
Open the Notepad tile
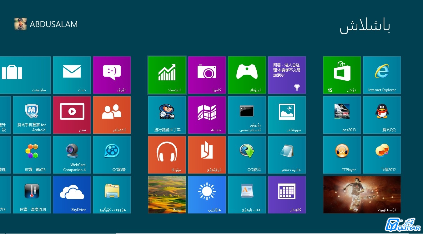tap(287, 155)
